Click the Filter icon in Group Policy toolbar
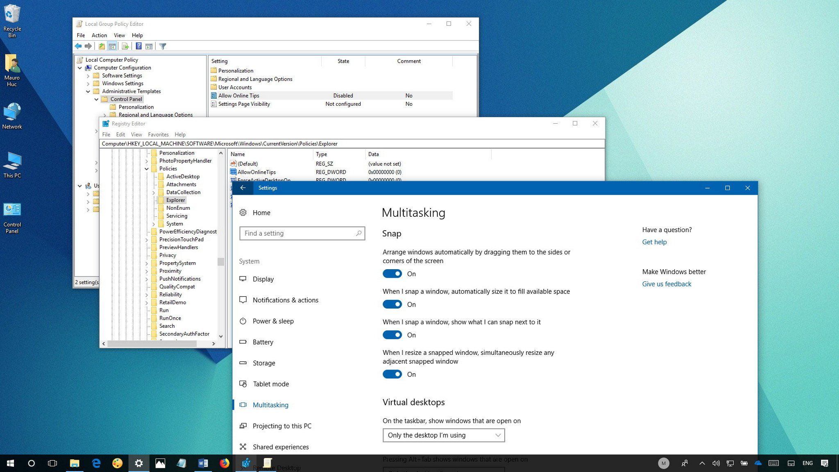Image resolution: width=839 pixels, height=472 pixels. (163, 46)
